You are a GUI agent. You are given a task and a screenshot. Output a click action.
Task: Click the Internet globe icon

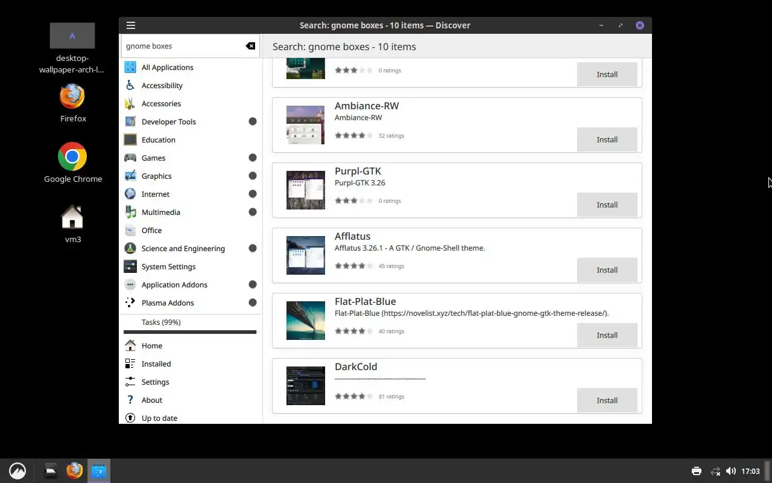coord(130,194)
